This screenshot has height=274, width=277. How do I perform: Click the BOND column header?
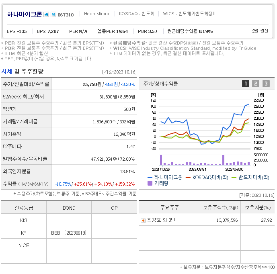[69, 208]
